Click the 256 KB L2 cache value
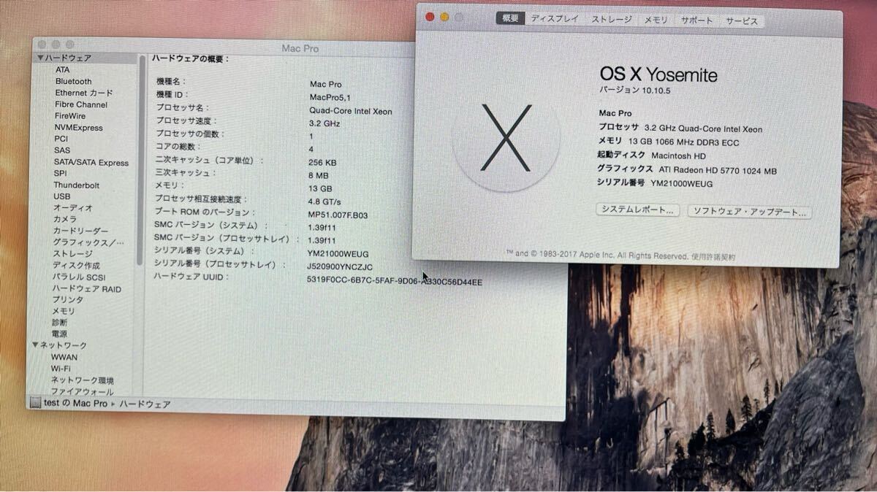877x492 pixels. coord(323,163)
